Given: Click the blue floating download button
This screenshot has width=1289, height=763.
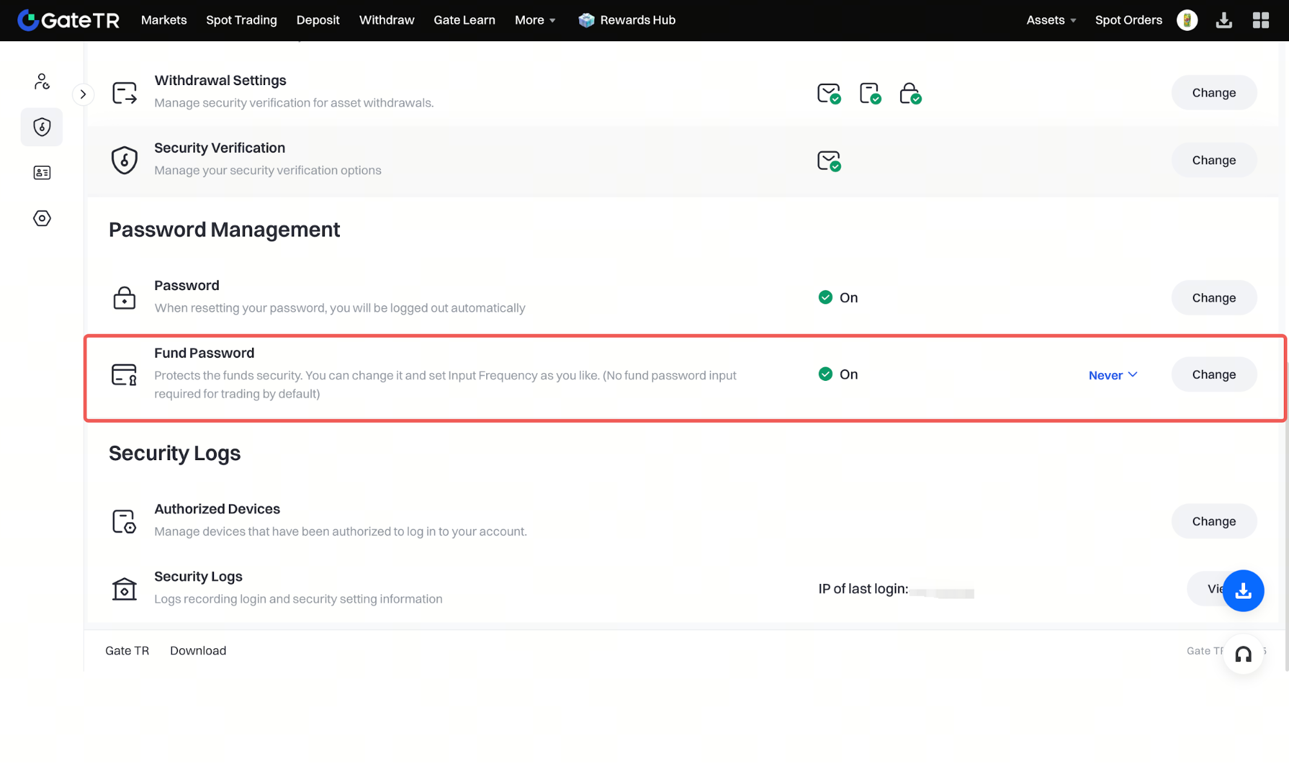Looking at the screenshot, I should click(1243, 590).
